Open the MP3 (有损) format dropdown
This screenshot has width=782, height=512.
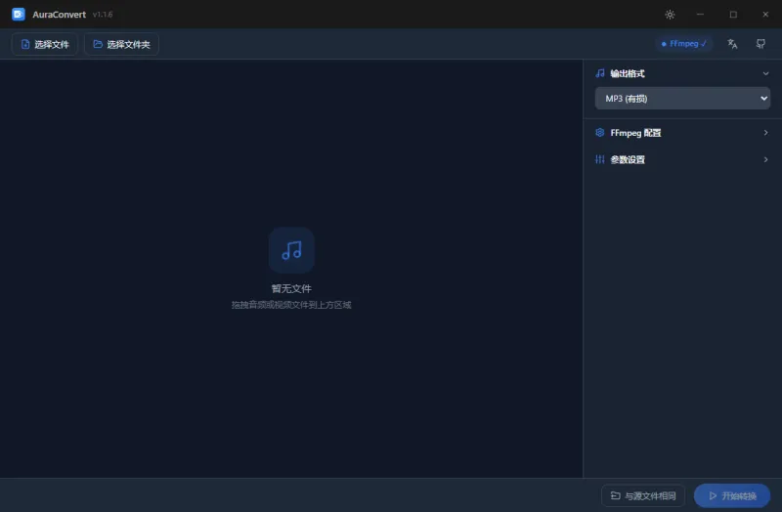pos(682,99)
